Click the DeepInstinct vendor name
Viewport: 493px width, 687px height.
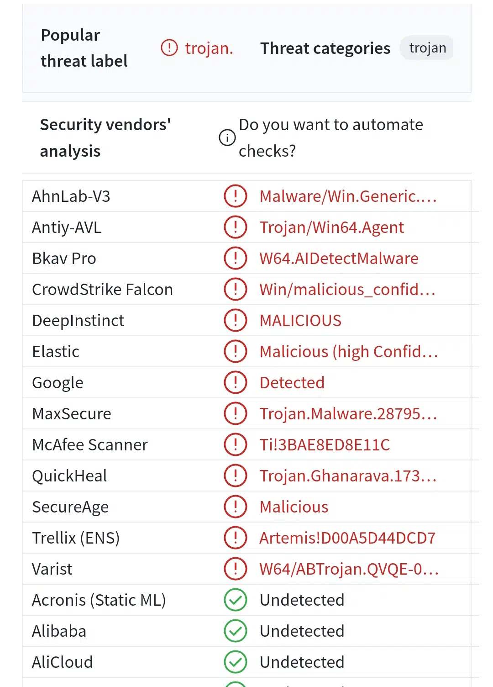point(78,321)
